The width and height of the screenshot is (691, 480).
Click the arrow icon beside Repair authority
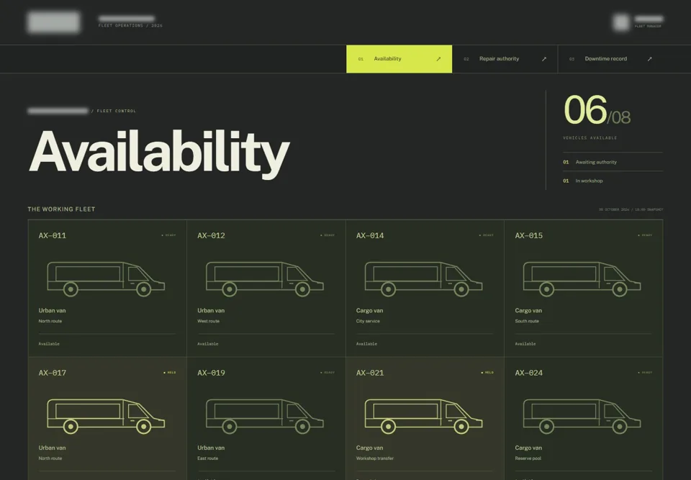tap(544, 59)
